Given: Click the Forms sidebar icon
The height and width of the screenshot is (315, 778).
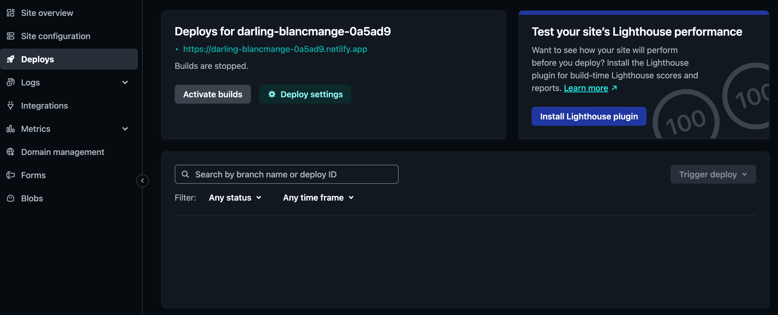Looking at the screenshot, I should click(x=11, y=175).
